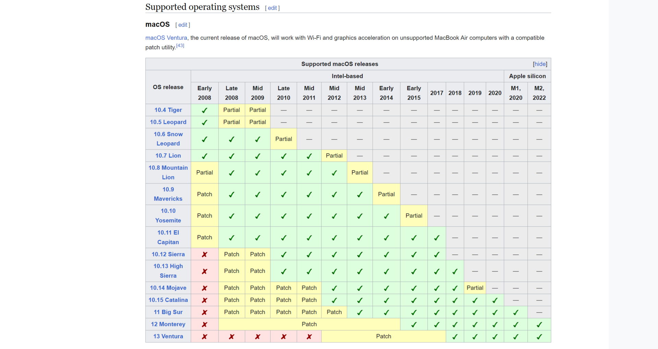Screen dimensions: 658x349
Task: Open the 13 Ventura link
Action: (168, 336)
